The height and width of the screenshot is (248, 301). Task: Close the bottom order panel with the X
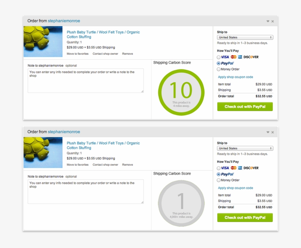tap(273, 132)
